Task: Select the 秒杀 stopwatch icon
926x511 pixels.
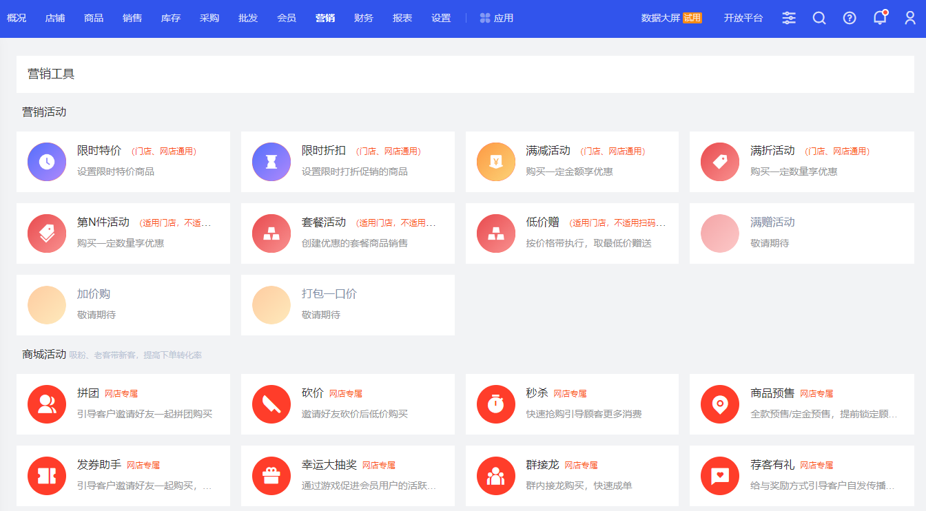Action: 496,404
